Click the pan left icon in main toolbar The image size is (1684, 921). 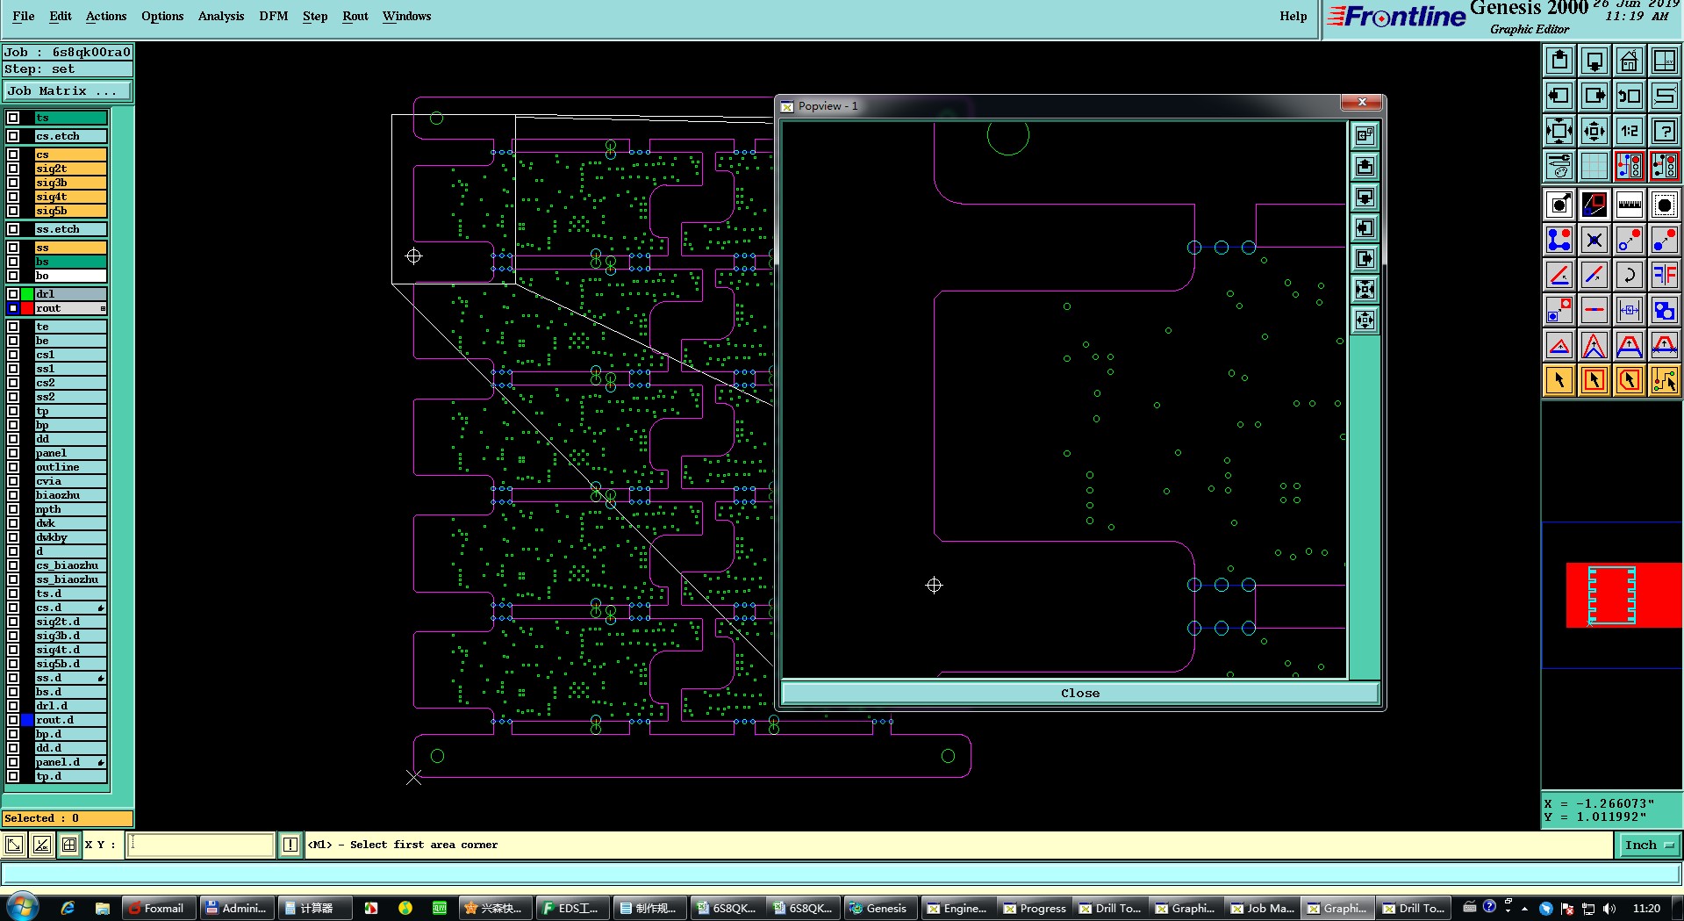click(1559, 96)
